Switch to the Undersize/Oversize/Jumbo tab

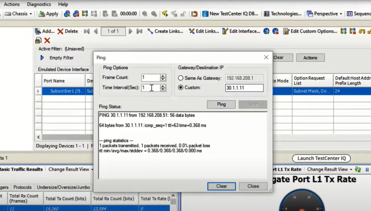[63, 187]
